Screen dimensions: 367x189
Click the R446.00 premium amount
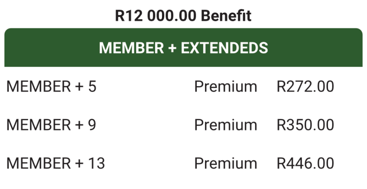click(306, 163)
